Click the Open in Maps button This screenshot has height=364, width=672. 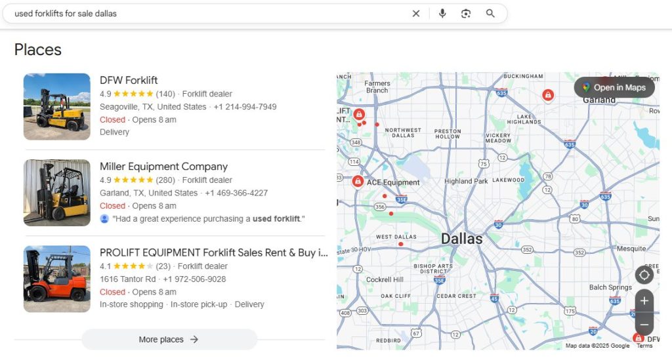(x=614, y=87)
